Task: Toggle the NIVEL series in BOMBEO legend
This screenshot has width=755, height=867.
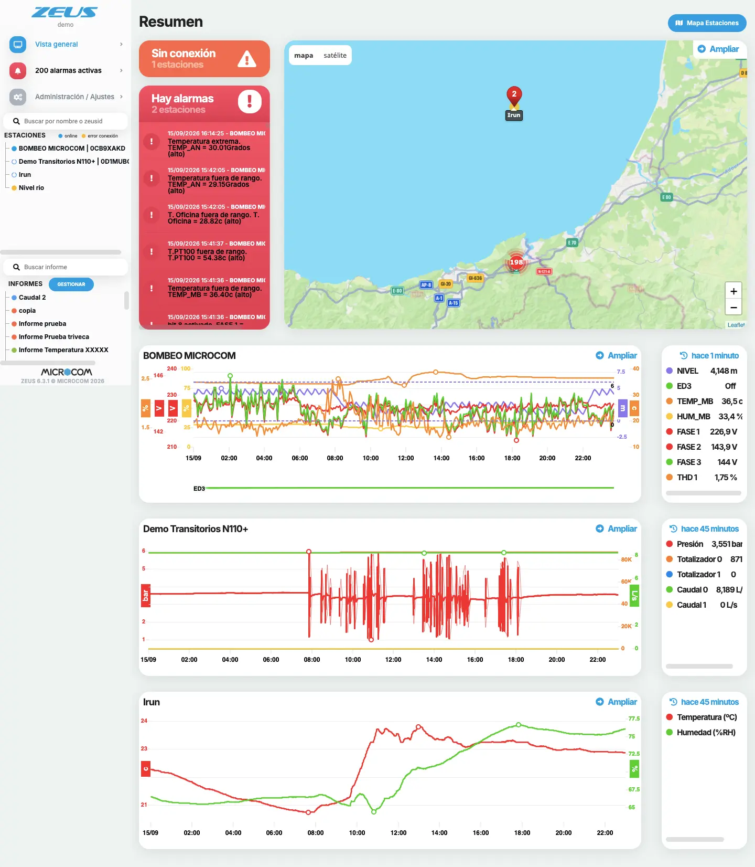Action: [x=702, y=371]
